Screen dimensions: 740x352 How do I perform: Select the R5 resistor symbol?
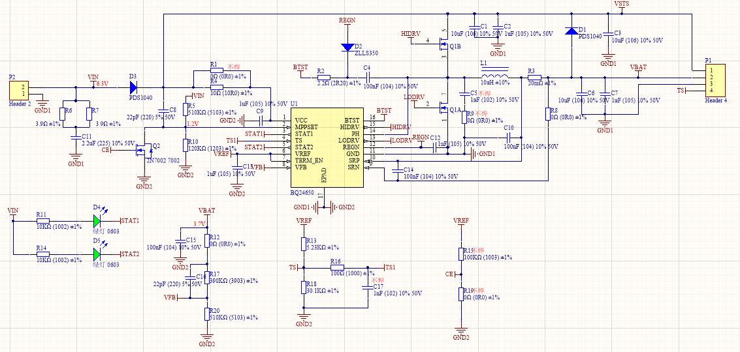tap(185, 110)
